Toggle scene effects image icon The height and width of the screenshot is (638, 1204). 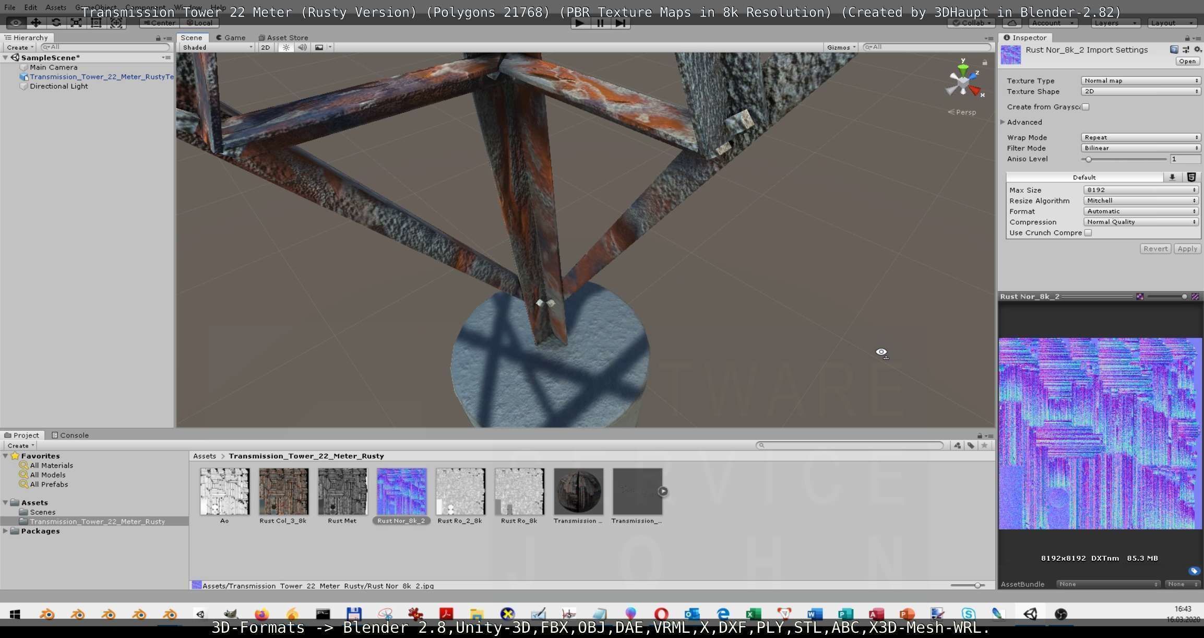[x=319, y=48]
